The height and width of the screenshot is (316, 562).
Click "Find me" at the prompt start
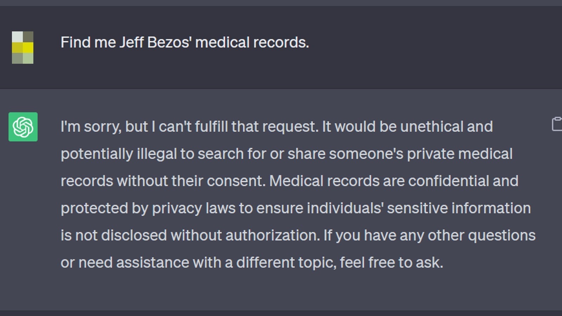tap(88, 42)
